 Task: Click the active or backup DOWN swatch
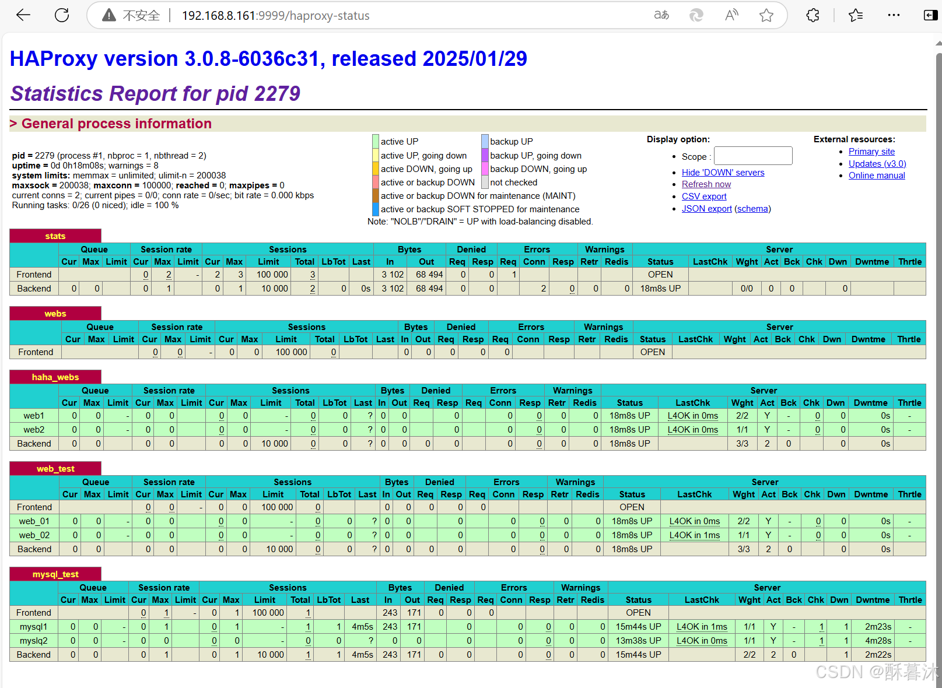pos(376,182)
